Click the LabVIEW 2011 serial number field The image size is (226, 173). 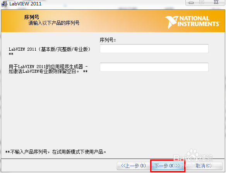coord(154,49)
